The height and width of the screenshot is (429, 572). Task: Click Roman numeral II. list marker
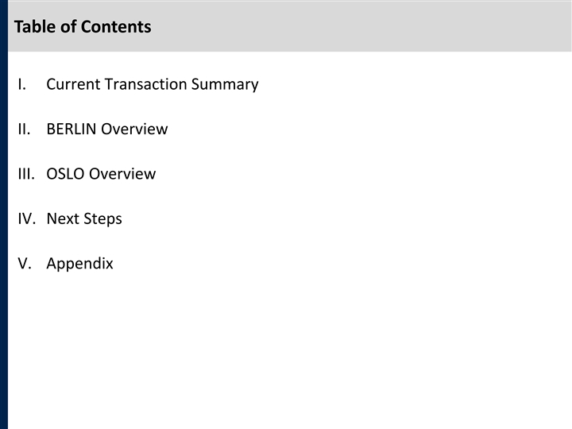pyautogui.click(x=24, y=129)
